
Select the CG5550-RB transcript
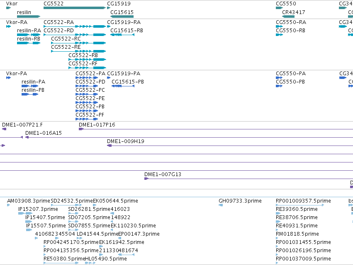point(279,35)
